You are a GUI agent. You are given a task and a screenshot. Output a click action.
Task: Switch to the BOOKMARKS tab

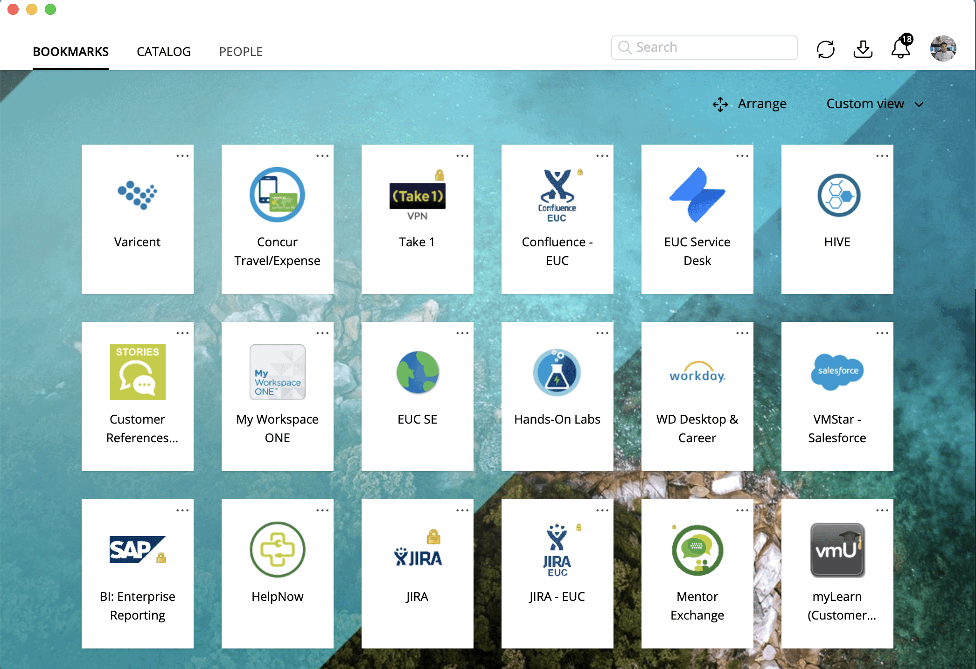pos(70,51)
